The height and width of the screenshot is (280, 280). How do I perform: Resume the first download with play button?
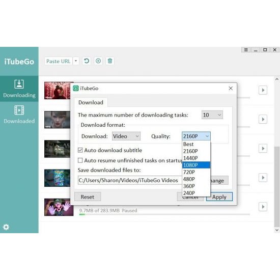pyautogui.click(x=263, y=90)
